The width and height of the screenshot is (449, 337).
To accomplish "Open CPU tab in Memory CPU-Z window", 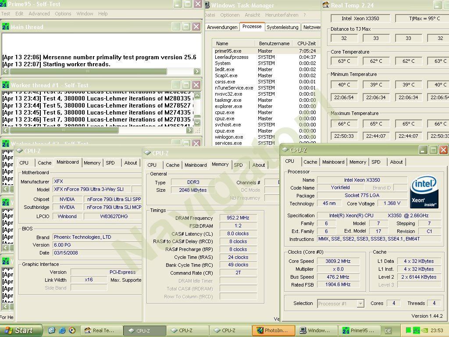I will [152, 165].
